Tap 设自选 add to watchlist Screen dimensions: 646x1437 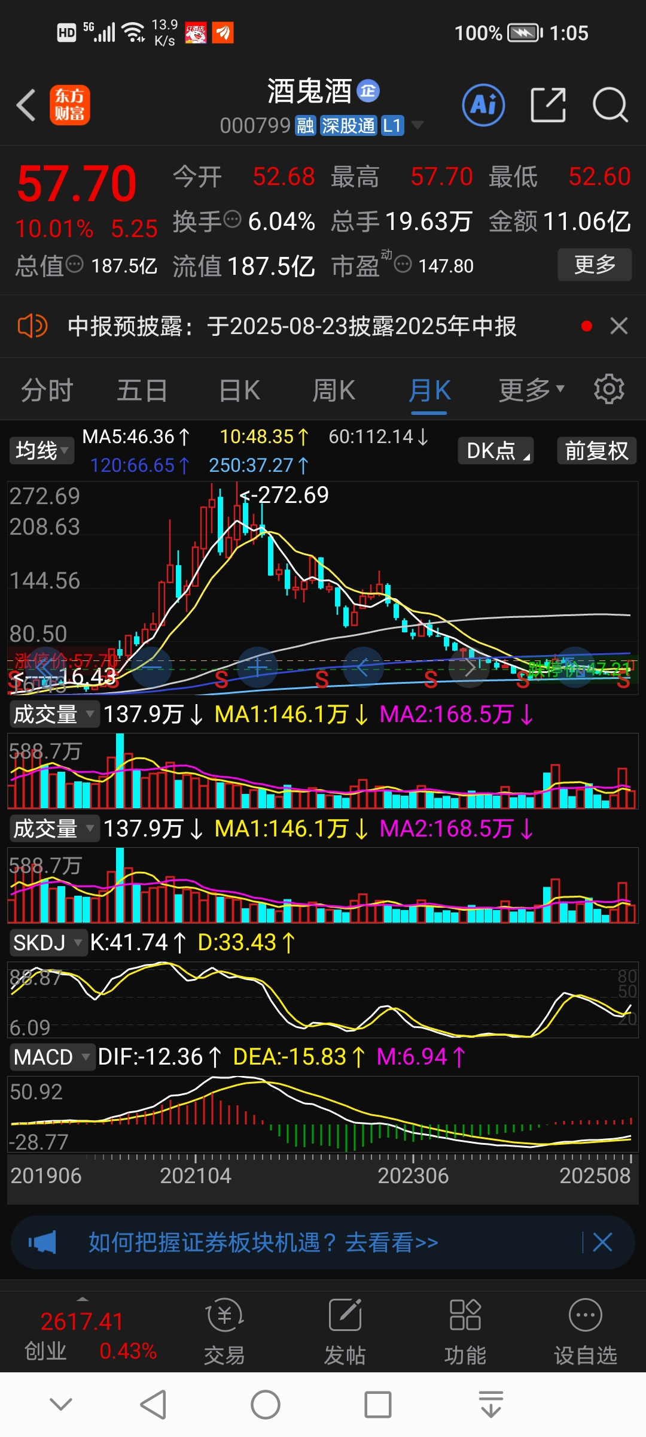[x=585, y=1332]
